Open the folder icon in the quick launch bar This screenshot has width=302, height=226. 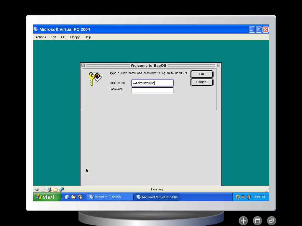point(73,197)
